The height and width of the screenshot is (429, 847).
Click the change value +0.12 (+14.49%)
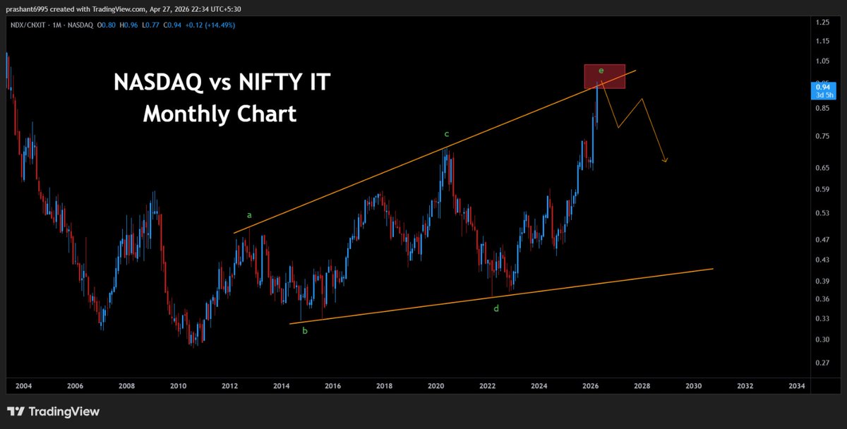(x=210, y=25)
